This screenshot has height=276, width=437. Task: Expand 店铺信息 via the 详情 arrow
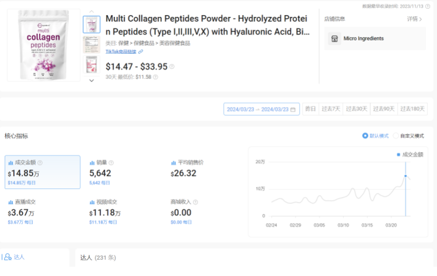415,19
